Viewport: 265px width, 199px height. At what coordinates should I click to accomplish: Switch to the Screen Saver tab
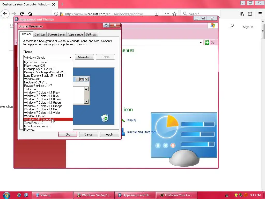[x=56, y=34]
